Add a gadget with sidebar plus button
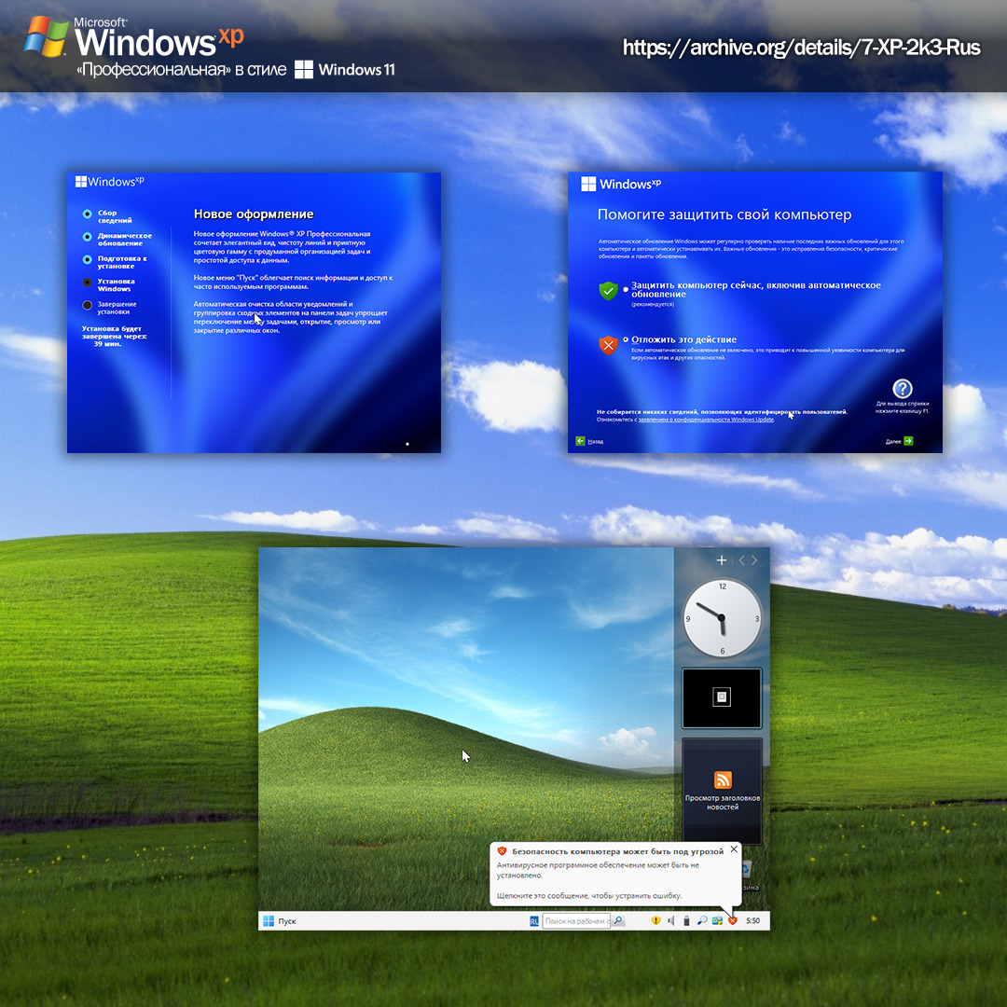 point(721,560)
